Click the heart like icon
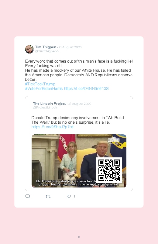Viewport: 158px width, 244px height. point(69,196)
